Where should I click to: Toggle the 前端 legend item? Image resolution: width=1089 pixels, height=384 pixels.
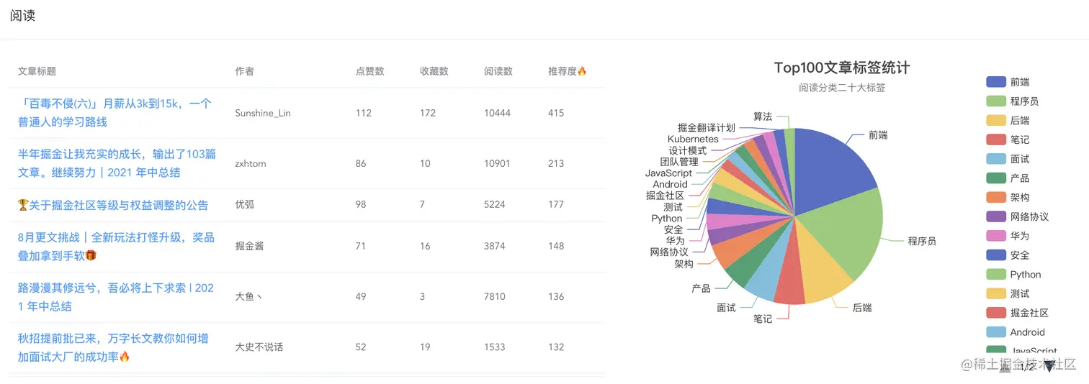pos(1008,82)
